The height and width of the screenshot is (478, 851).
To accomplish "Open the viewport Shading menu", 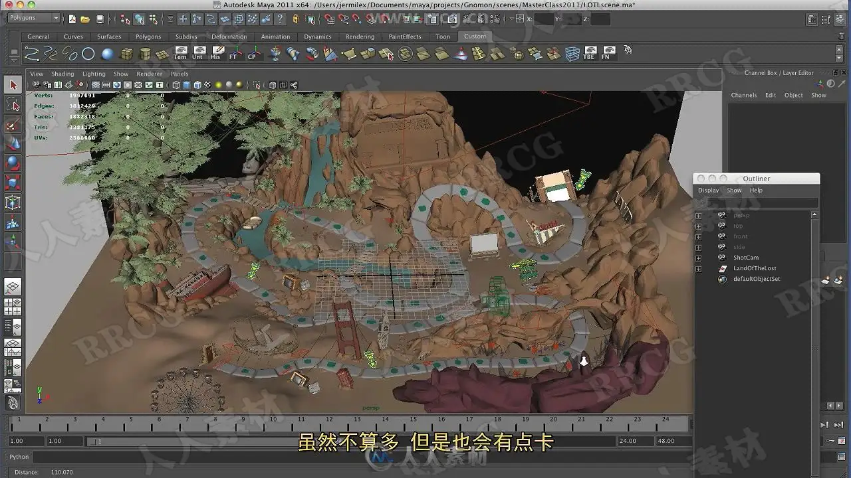I will coord(62,74).
